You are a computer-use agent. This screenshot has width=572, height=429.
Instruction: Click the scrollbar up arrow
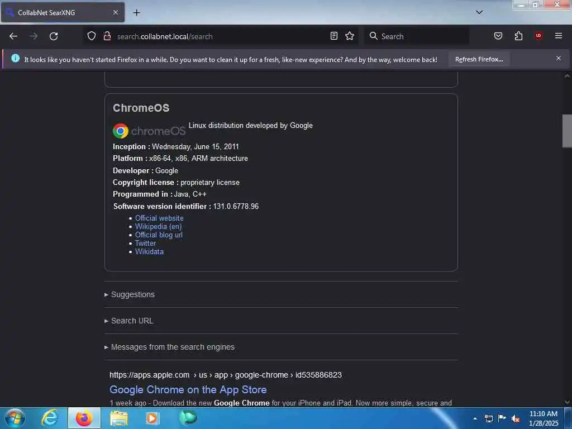[567, 76]
